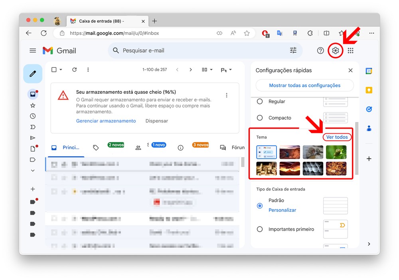The image size is (399, 280).
Task: Expand the select messages dropdown arrow
Action: (61, 70)
